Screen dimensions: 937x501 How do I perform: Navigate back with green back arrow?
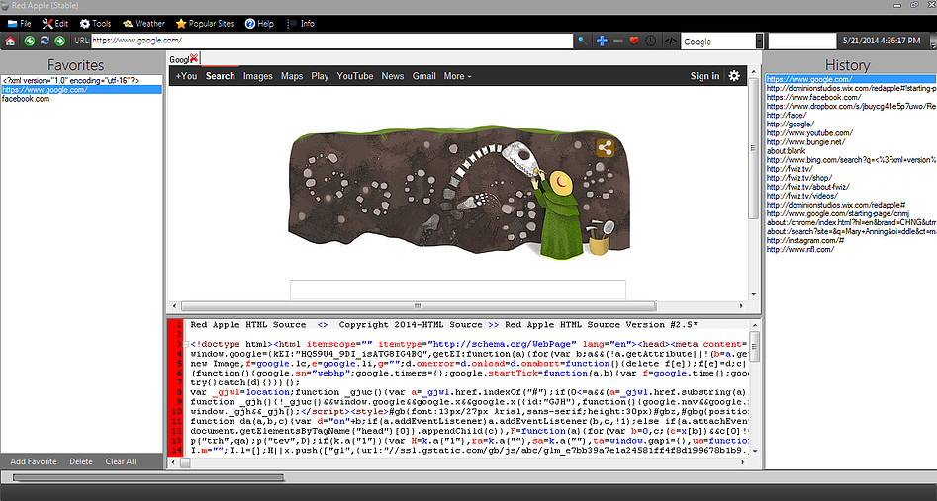(30, 41)
